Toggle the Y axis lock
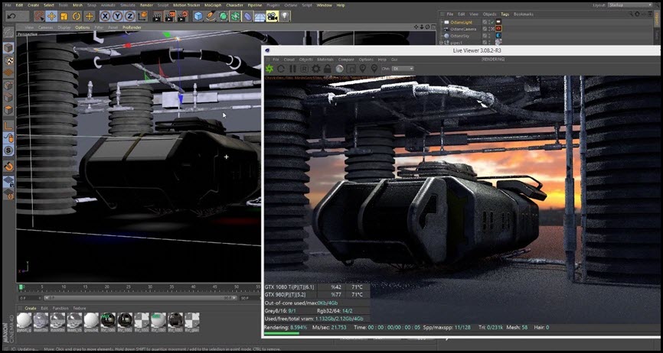Screen dimensions: 663x353 [x=118, y=16]
